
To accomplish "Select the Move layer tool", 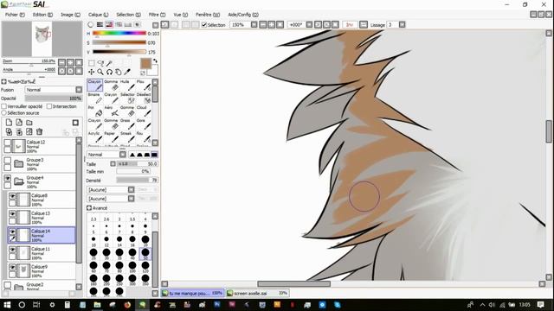I will coord(92,72).
